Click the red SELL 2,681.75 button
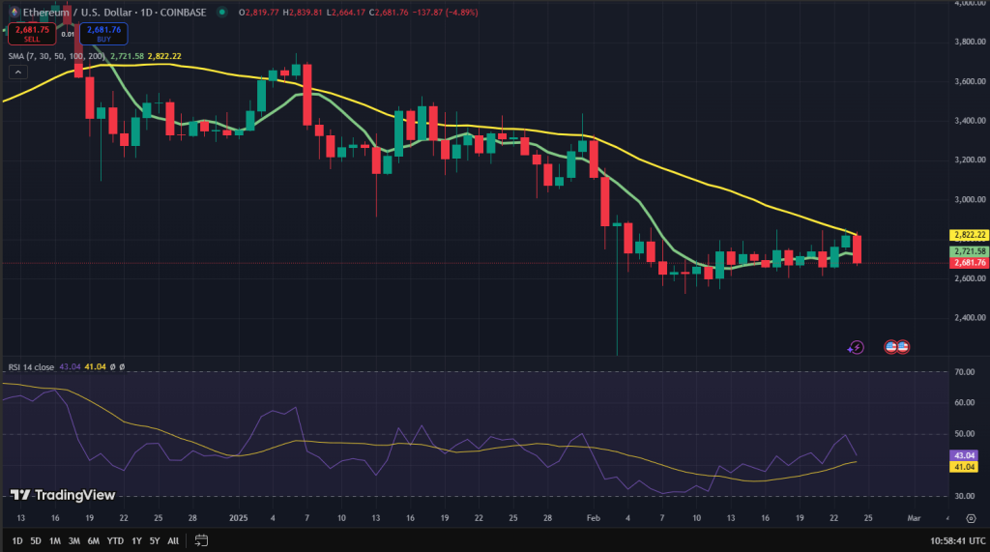The height and width of the screenshot is (552, 990). click(x=32, y=34)
